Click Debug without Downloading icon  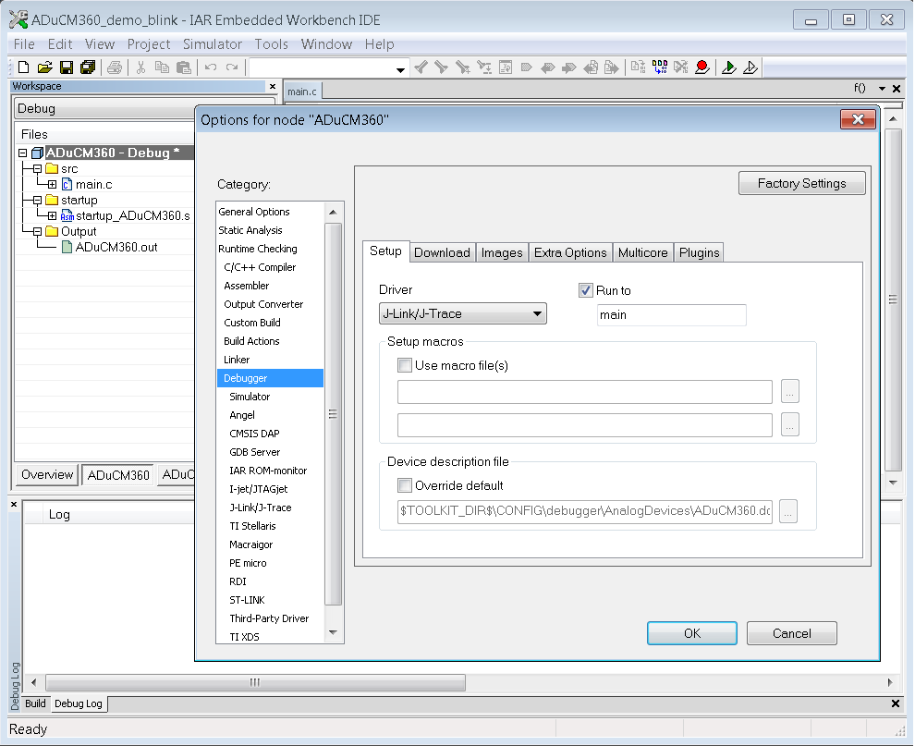750,67
